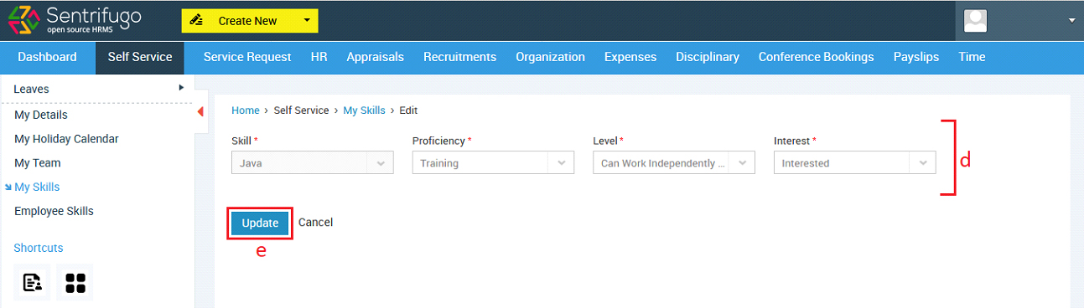The height and width of the screenshot is (308, 1084).
Task: Open the Recruitments menu
Action: (x=459, y=57)
